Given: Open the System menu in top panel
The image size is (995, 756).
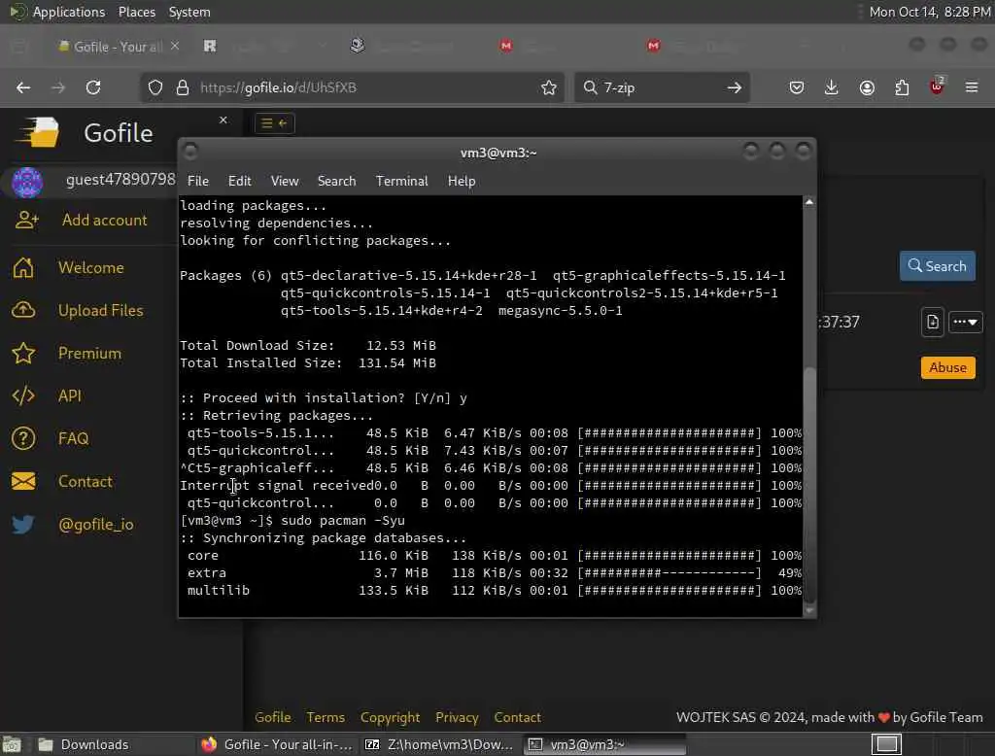Looking at the screenshot, I should tap(189, 12).
